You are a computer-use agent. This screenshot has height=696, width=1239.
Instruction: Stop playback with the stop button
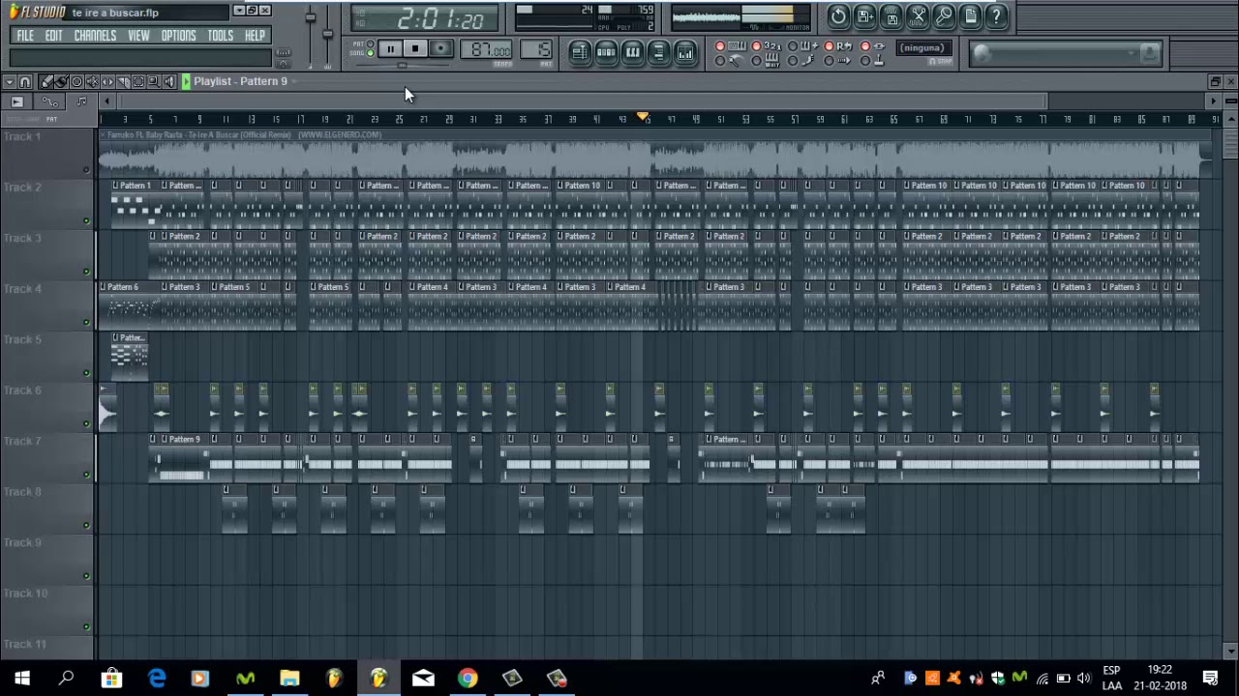[415, 48]
